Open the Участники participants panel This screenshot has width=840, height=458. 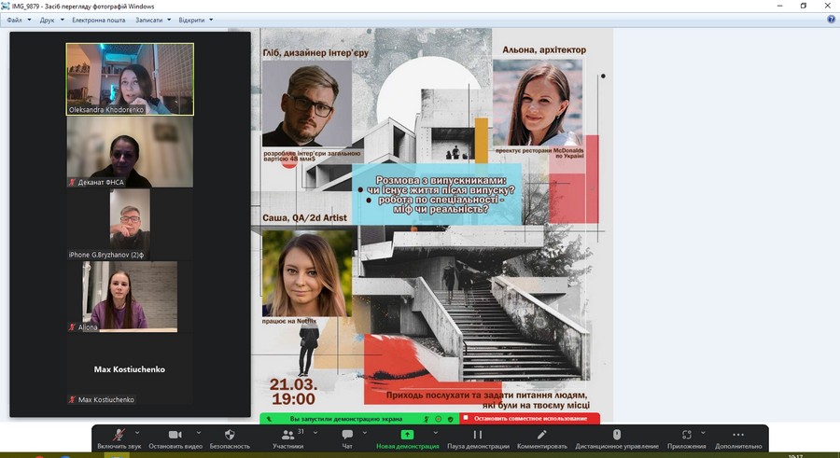click(x=287, y=435)
